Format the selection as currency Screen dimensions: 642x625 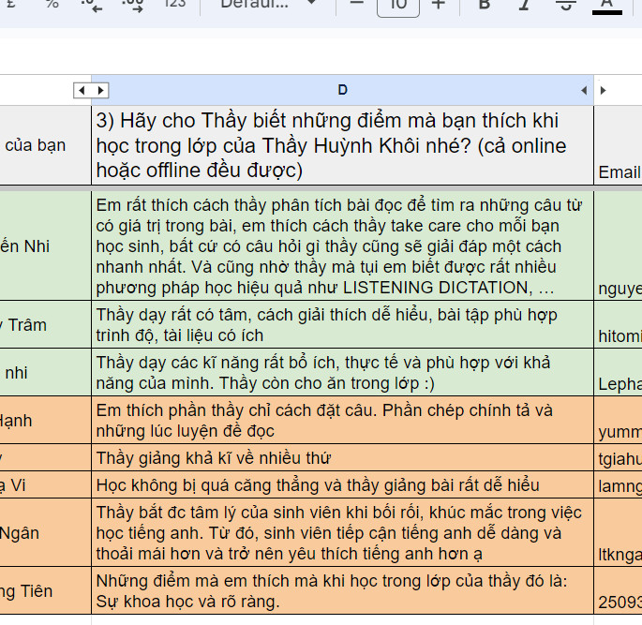coord(11,3)
